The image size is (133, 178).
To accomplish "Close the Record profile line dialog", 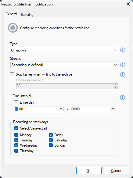I will pyautogui.click(x=128, y=4).
